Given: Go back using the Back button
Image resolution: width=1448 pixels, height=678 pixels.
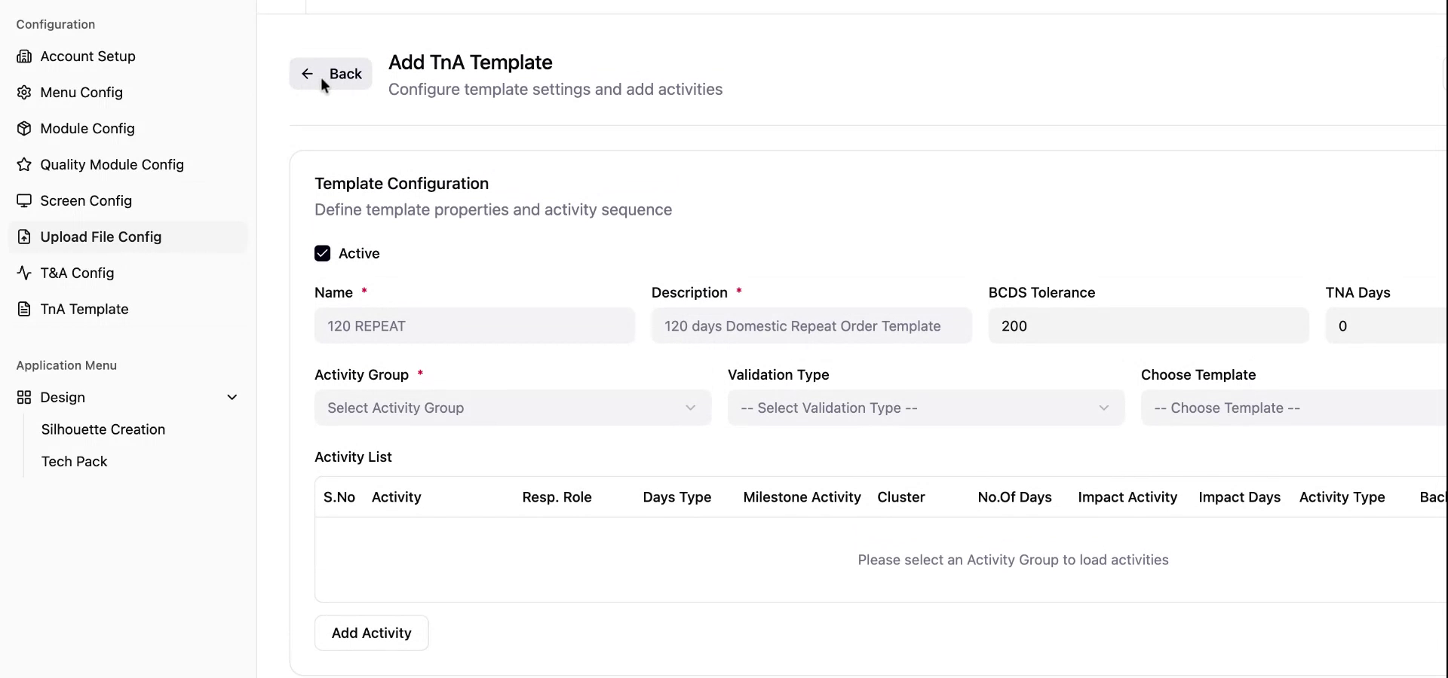Looking at the screenshot, I should [331, 74].
